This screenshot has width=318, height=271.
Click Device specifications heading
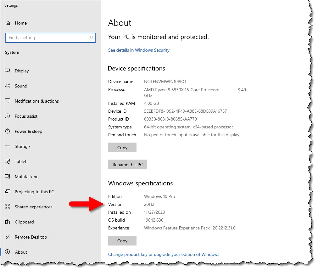pyautogui.click(x=137, y=69)
